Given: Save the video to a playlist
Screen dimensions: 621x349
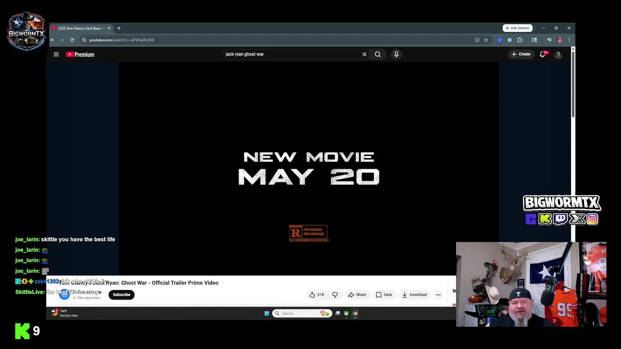Looking at the screenshot, I should pos(384,295).
